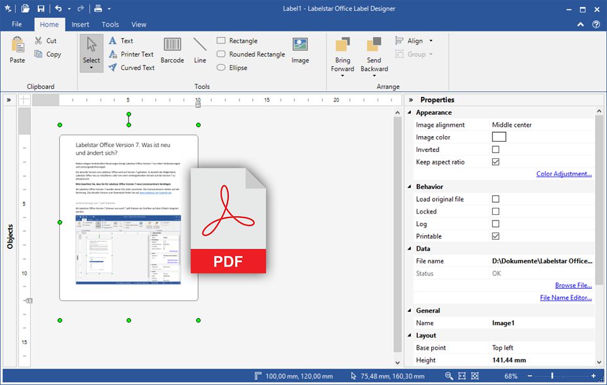The image size is (607, 385).
Task: Click the Base point value Top left
Action: (502, 347)
